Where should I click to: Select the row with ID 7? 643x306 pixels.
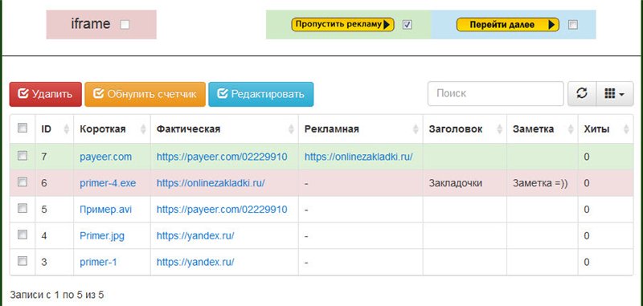(23, 156)
